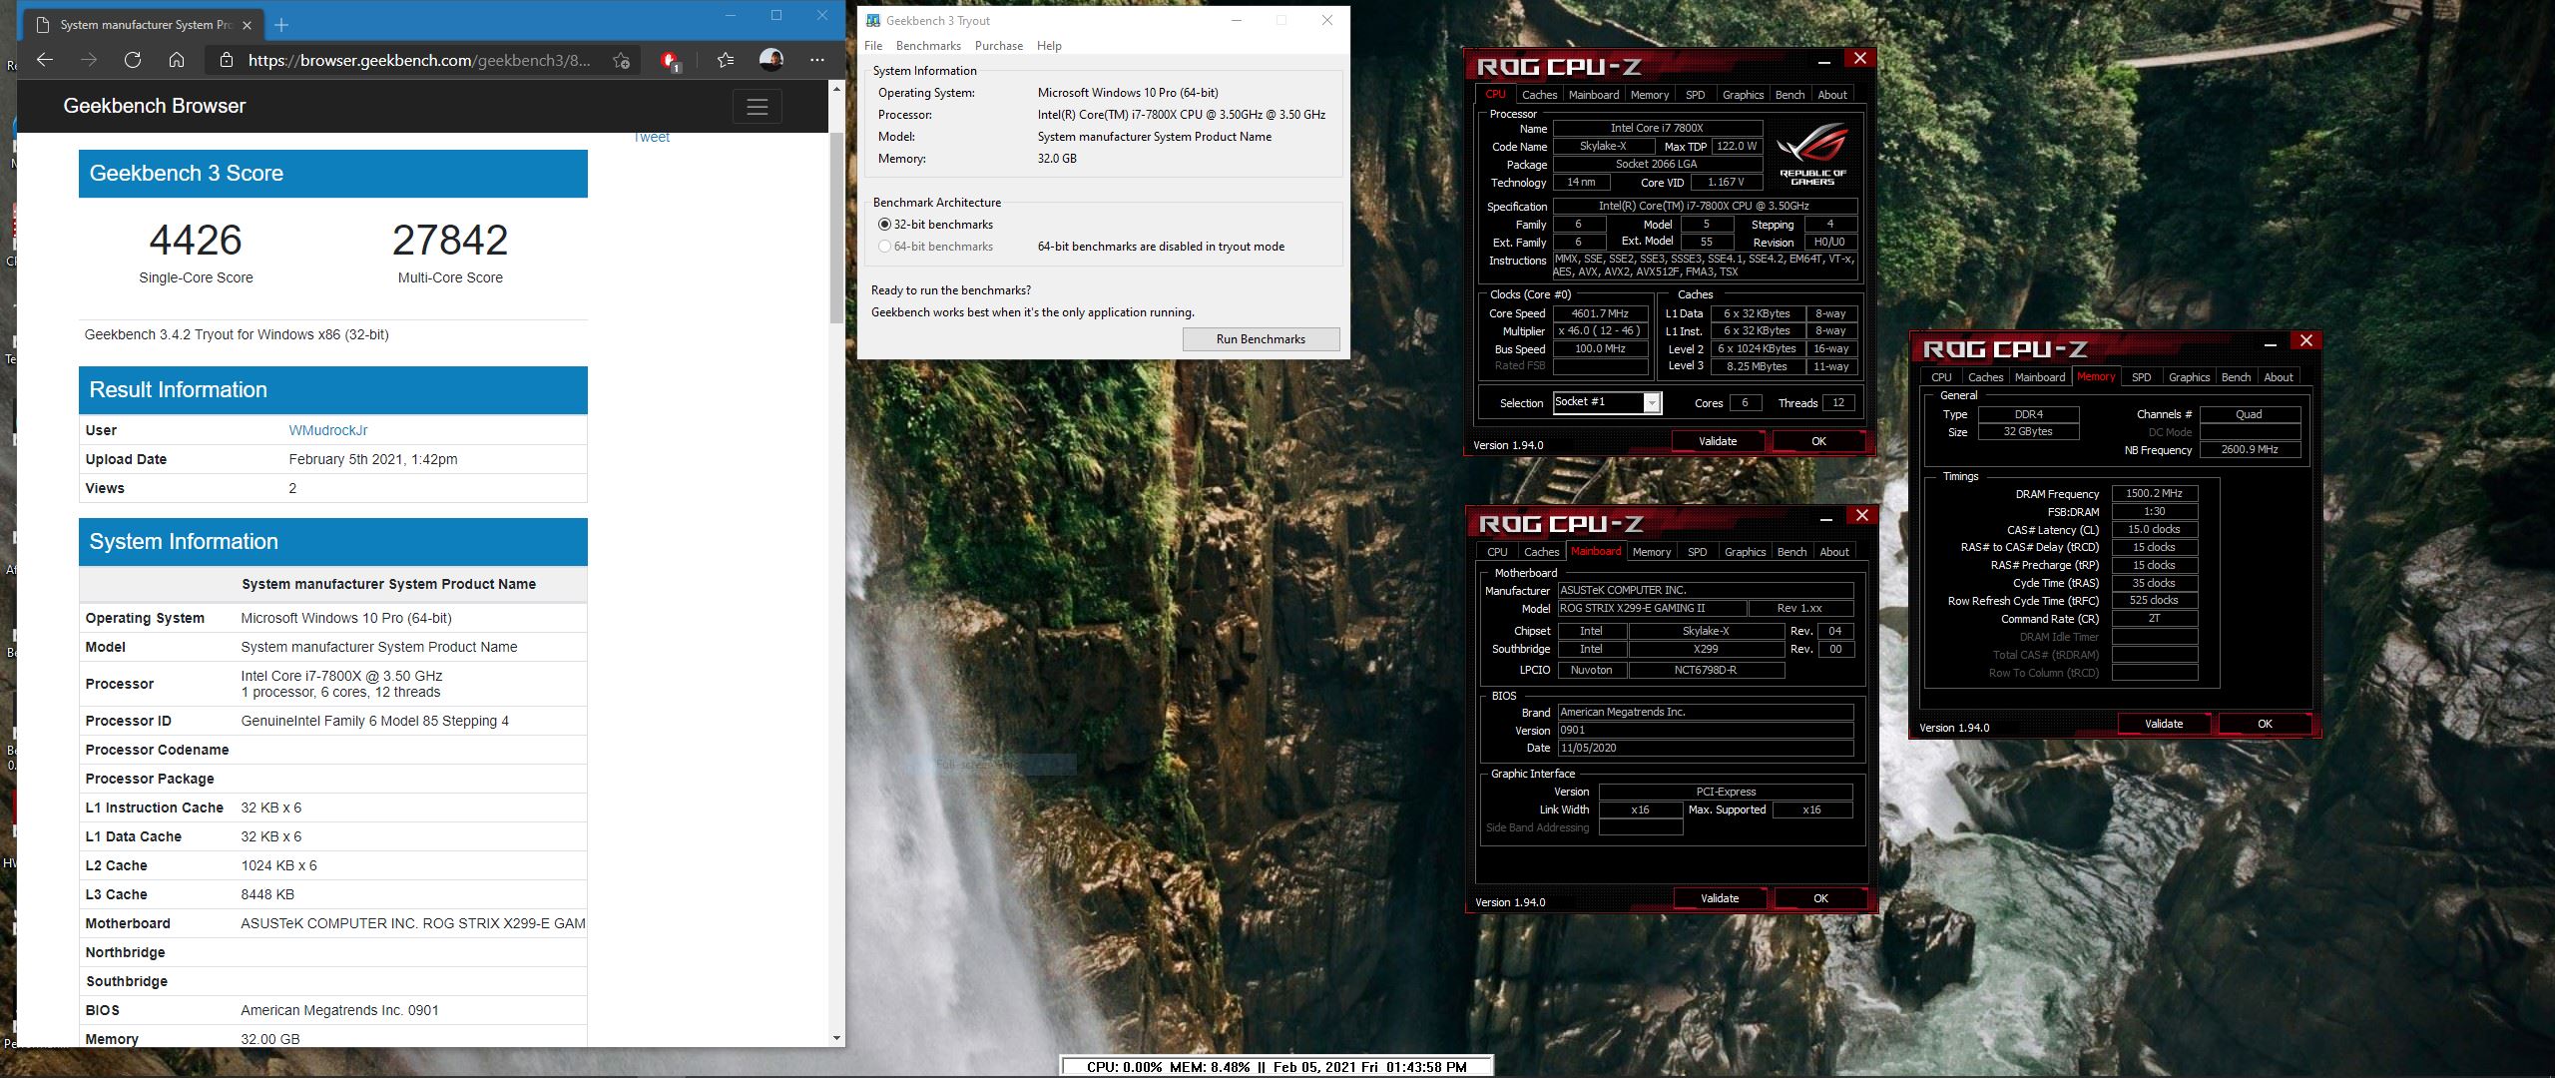
Task: Open About tab in Memory CPU-Z window
Action: click(x=2279, y=377)
